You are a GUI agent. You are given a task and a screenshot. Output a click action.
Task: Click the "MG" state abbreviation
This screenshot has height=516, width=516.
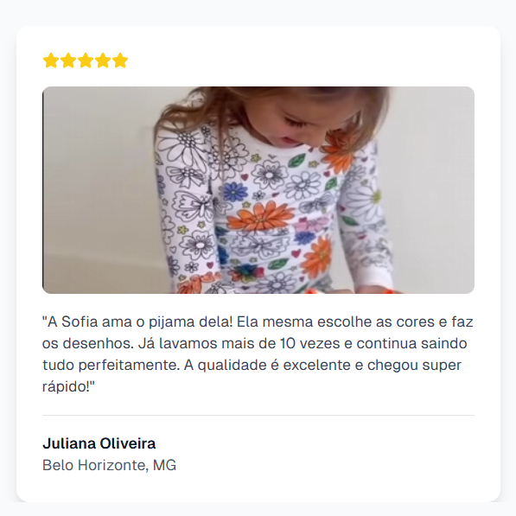(x=164, y=465)
